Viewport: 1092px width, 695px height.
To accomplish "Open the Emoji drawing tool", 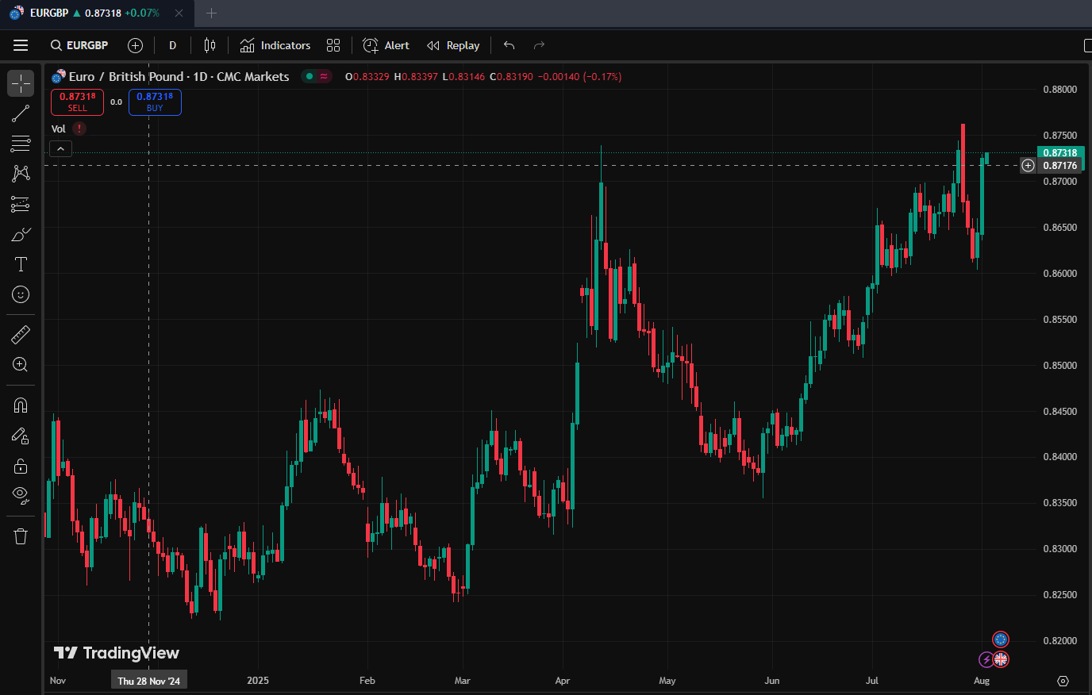I will coord(21,294).
